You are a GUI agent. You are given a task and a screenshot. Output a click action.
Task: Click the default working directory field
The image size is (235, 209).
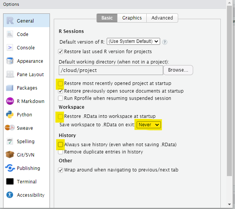point(111,70)
